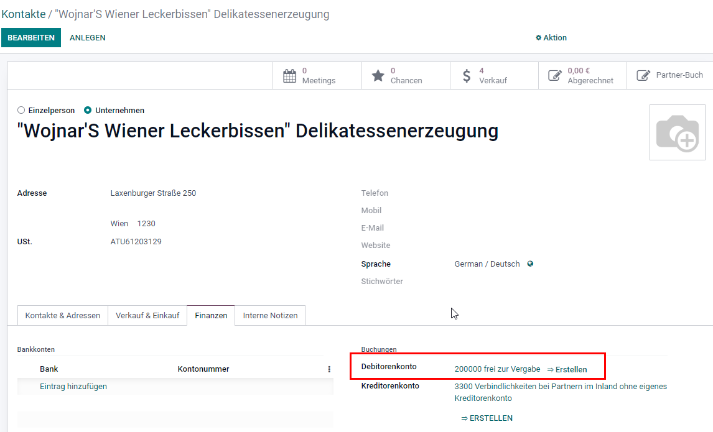Open the 4 Verkauf stat button

click(494, 75)
